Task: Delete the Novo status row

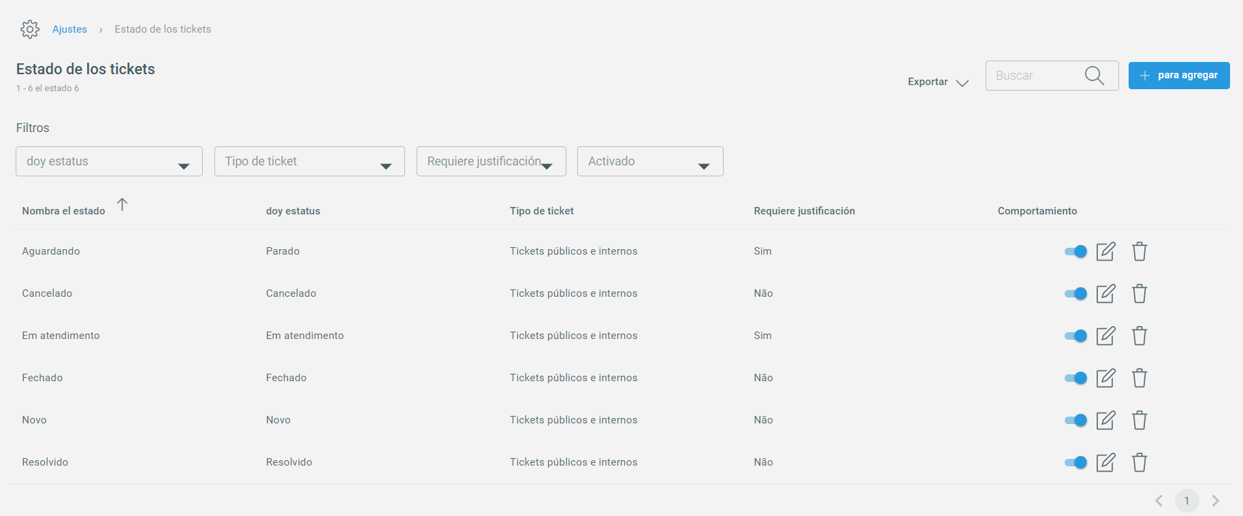Action: (x=1140, y=420)
